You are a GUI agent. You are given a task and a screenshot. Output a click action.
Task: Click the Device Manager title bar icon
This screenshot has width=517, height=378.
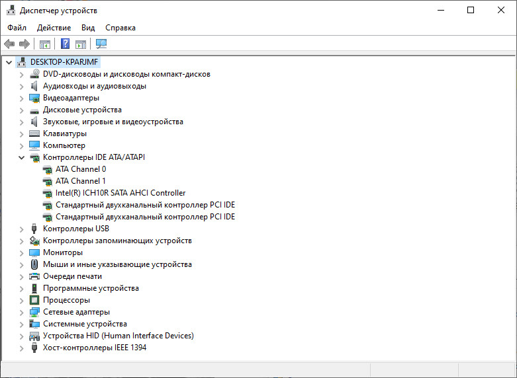coord(11,10)
